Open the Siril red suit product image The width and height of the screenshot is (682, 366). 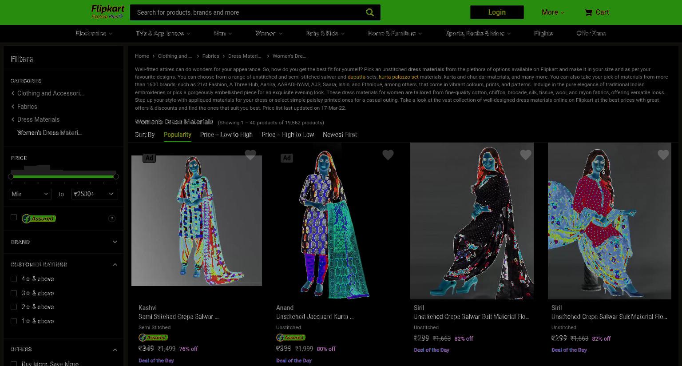tap(610, 221)
